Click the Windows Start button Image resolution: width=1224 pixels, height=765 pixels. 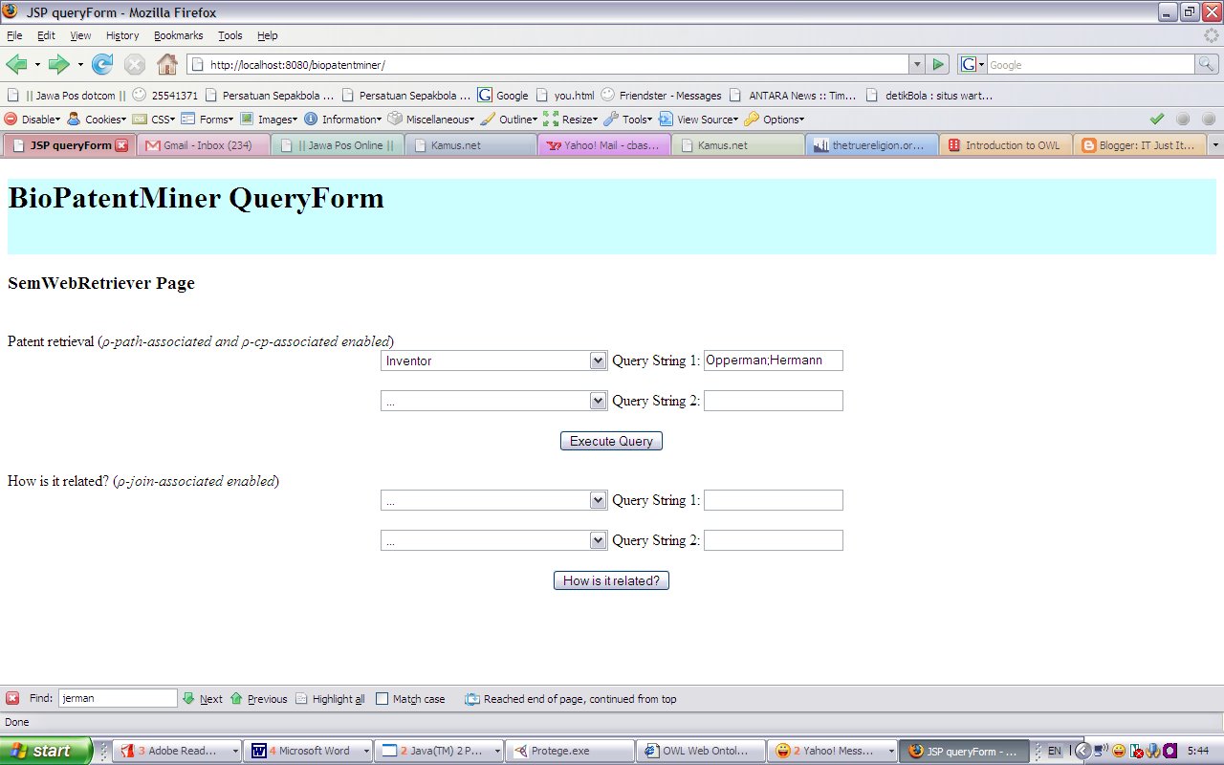click(46, 751)
